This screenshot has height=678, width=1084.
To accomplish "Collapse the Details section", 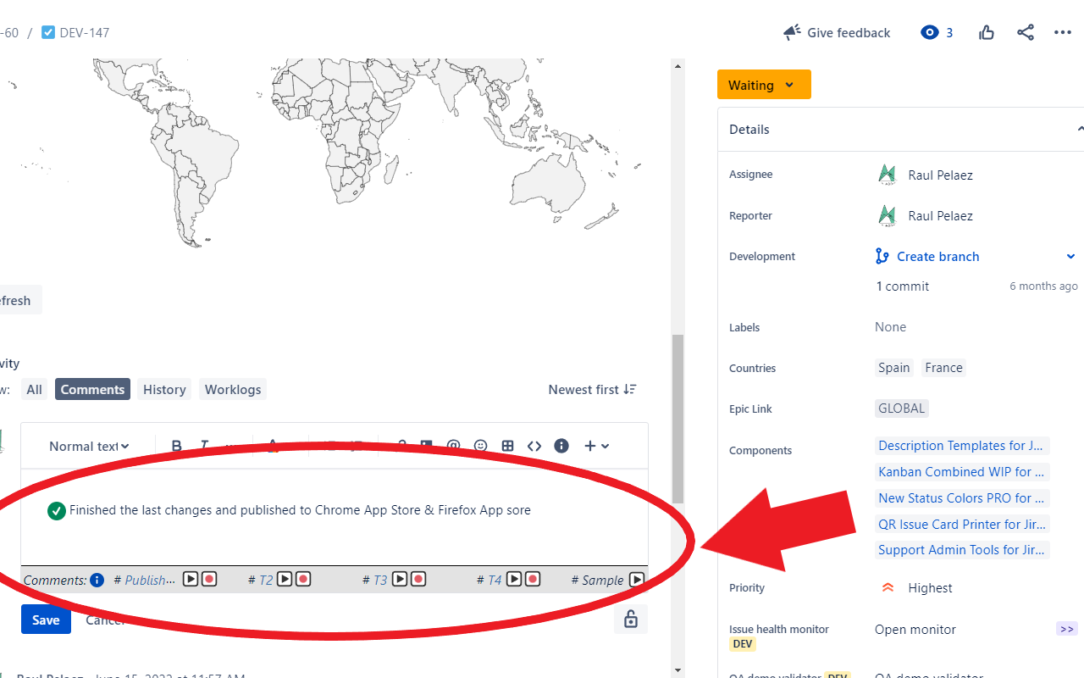I will point(1078,129).
